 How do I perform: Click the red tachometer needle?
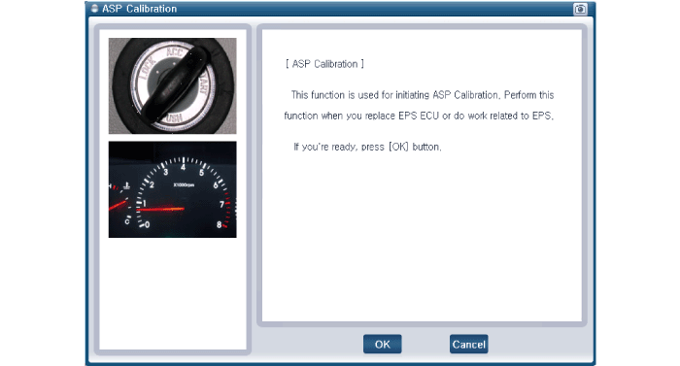tap(161, 209)
